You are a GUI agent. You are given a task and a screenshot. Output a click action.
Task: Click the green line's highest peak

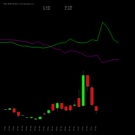[x=103, y=22]
